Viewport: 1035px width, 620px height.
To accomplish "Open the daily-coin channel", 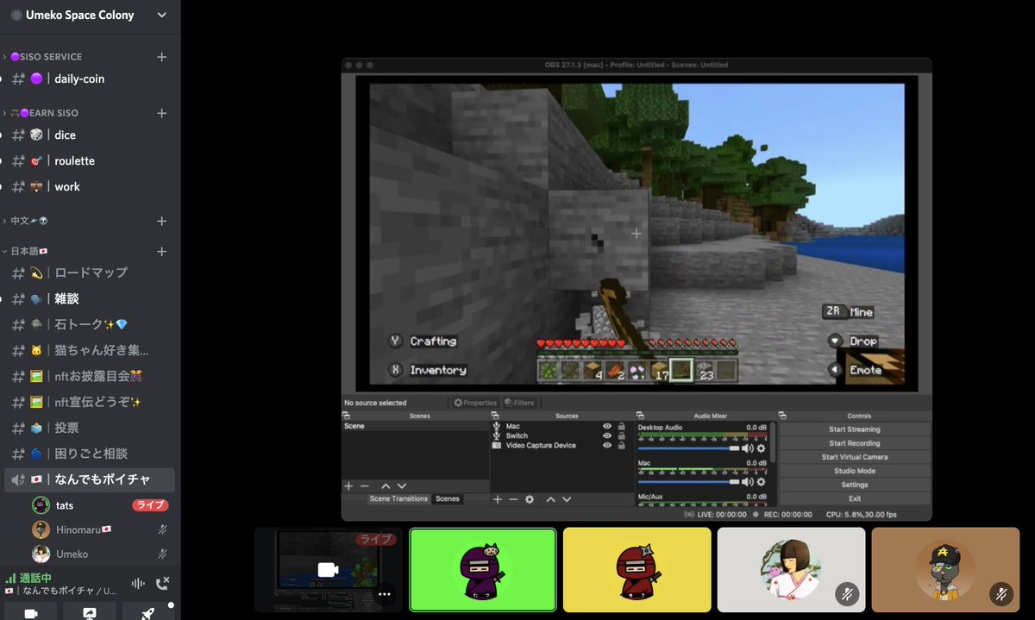I will (x=90, y=78).
